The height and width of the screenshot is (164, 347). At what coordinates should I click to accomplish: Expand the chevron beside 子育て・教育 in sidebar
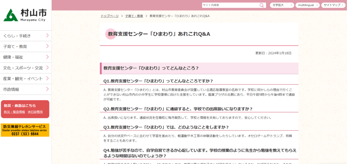[x=47, y=46]
